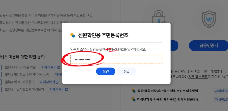Click the 약관 동의 section heading
This screenshot has height=111, width=228.
click(x=22, y=57)
